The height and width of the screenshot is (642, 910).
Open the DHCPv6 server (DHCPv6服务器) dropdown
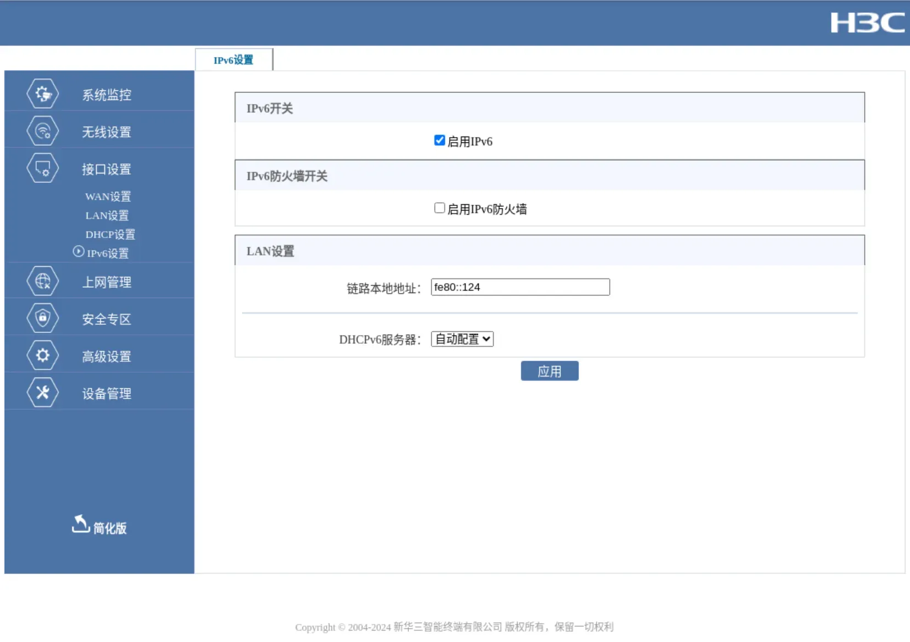click(x=462, y=339)
